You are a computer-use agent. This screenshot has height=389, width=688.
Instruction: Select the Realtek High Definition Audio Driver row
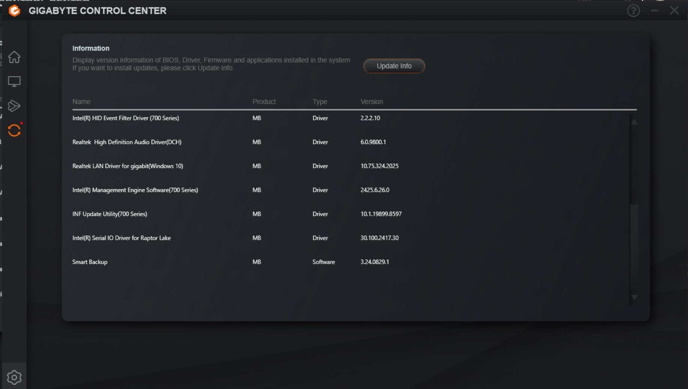pyautogui.click(x=127, y=142)
